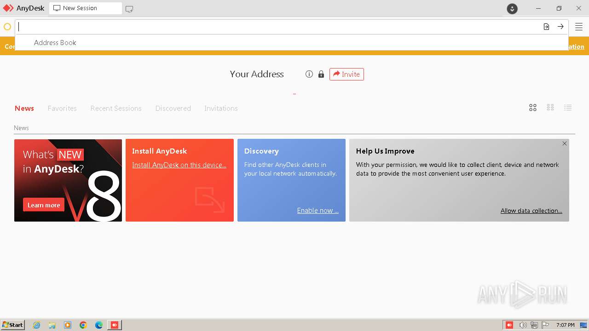The height and width of the screenshot is (331, 589).
Task: Click Learn more on What's New card
Action: [44, 205]
